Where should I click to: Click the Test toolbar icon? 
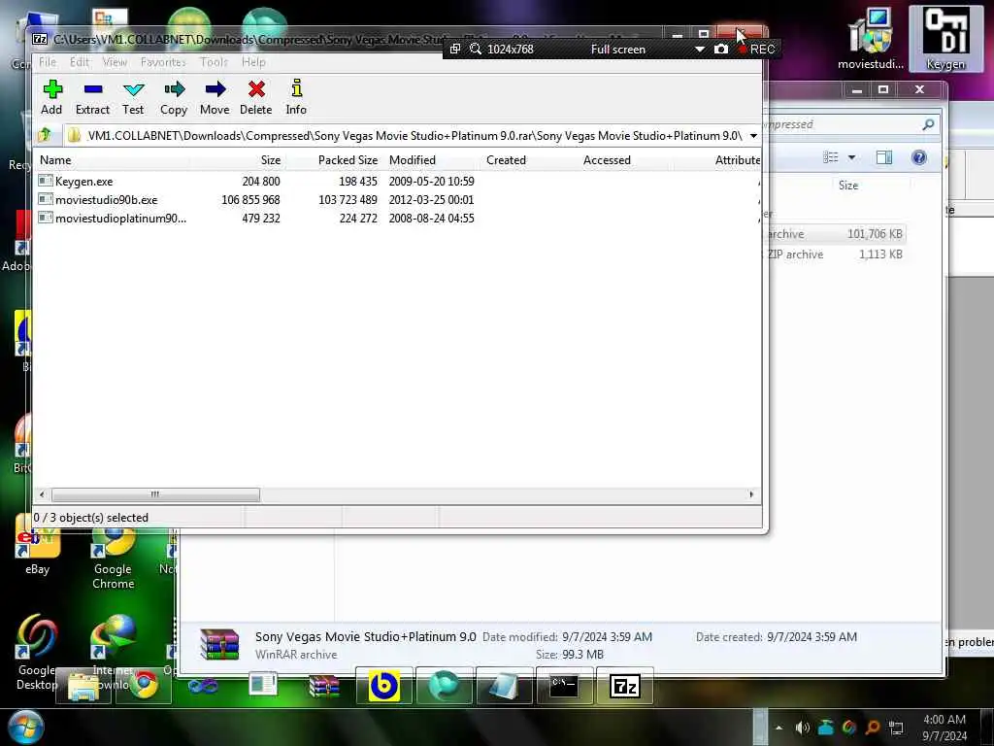coord(133,96)
